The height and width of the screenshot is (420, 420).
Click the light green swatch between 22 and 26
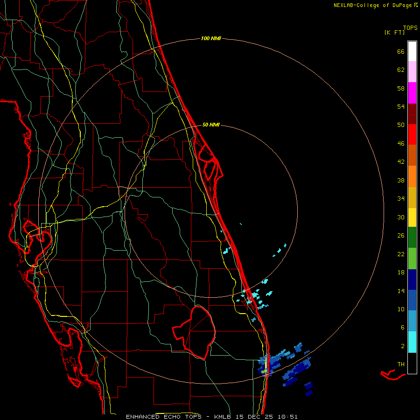pyautogui.click(x=412, y=259)
